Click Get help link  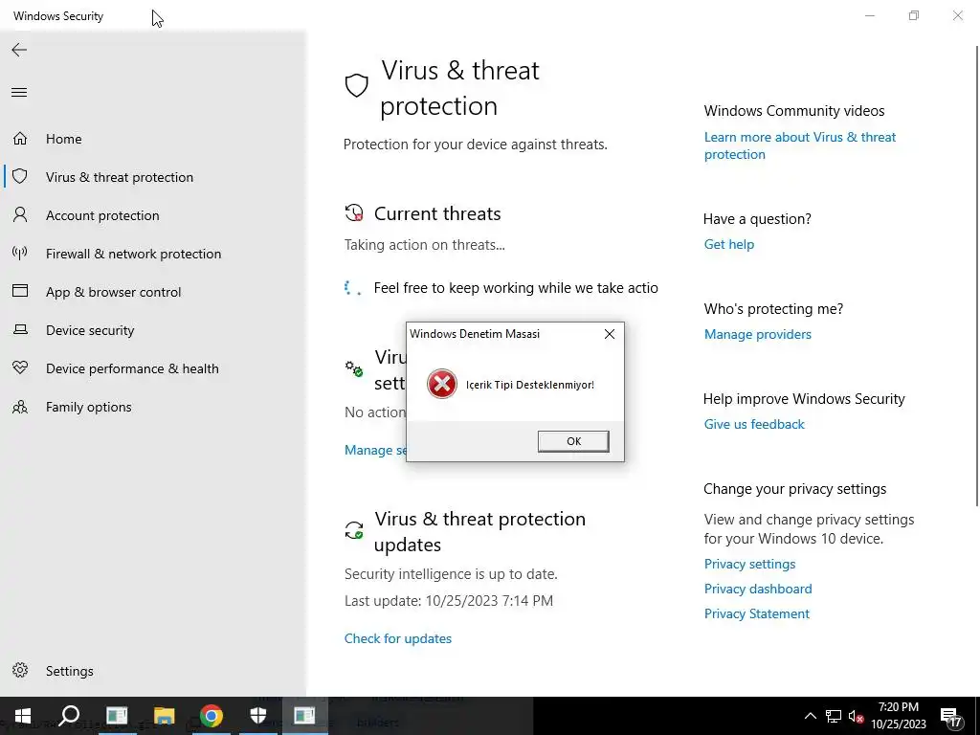click(x=728, y=244)
